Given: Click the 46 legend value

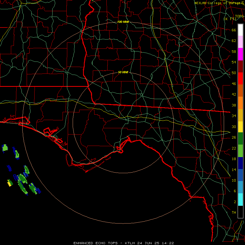Looking at the screenshot, I should point(234,84).
